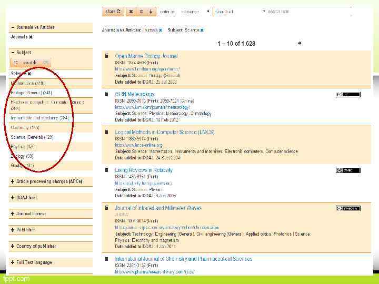Toggle the Or button in the Subject facet
This screenshot has width=379, height=284.
pyautogui.click(x=45, y=63)
